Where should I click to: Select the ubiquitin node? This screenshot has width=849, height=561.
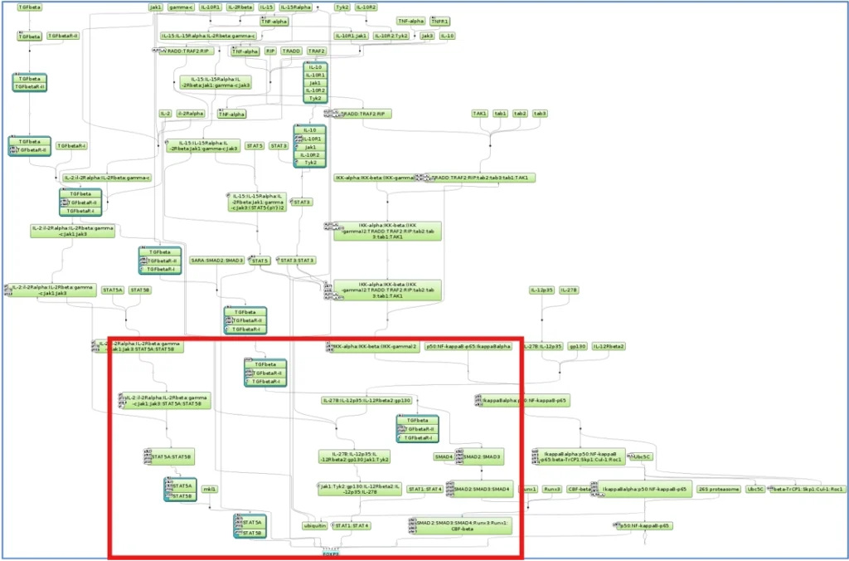pos(313,525)
